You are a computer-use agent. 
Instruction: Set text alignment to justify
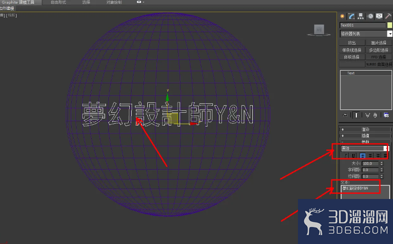[385, 155]
